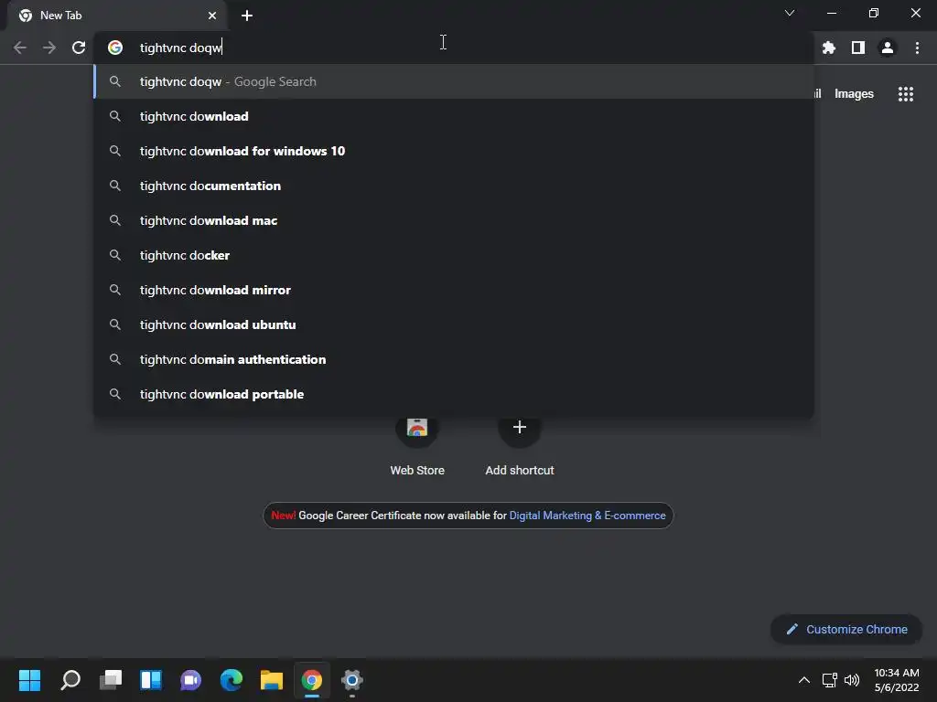Viewport: 937px width, 702px height.
Task: Open the Images link
Action: [854, 94]
